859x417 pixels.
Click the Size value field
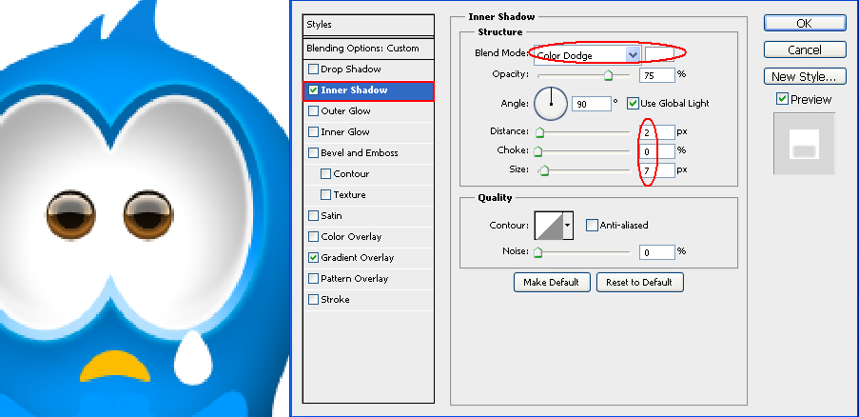656,170
